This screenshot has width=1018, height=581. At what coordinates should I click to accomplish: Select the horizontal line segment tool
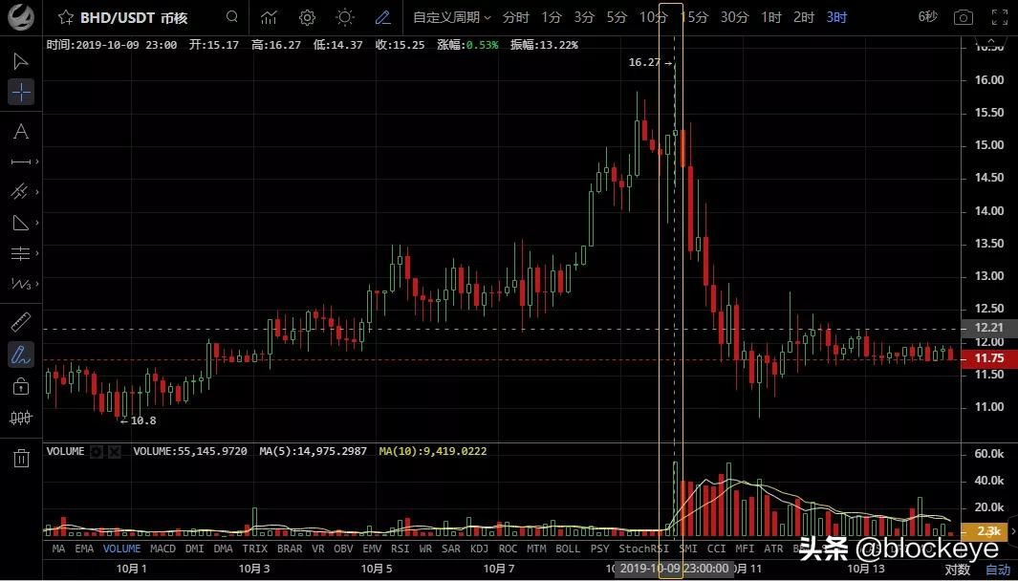point(21,161)
